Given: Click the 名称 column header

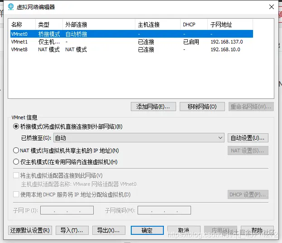Looking at the screenshot, I should (x=22, y=24).
